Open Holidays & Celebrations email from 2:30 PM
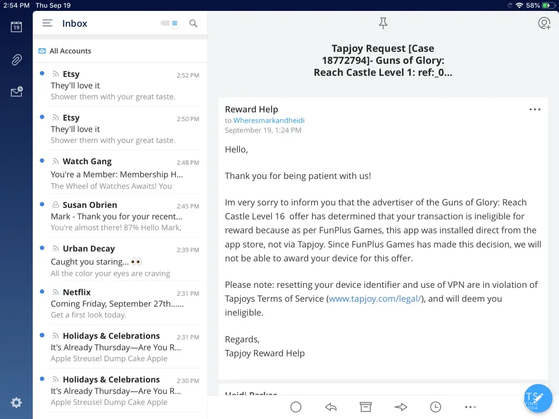This screenshot has width=559, height=419. coord(120,390)
